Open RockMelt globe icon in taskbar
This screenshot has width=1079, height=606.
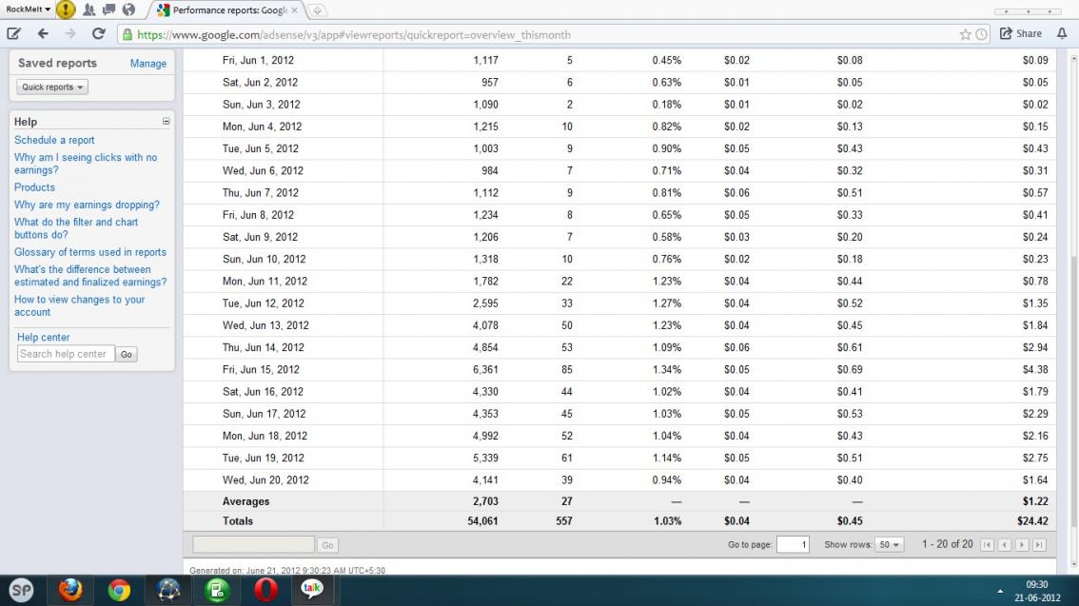pos(167,590)
